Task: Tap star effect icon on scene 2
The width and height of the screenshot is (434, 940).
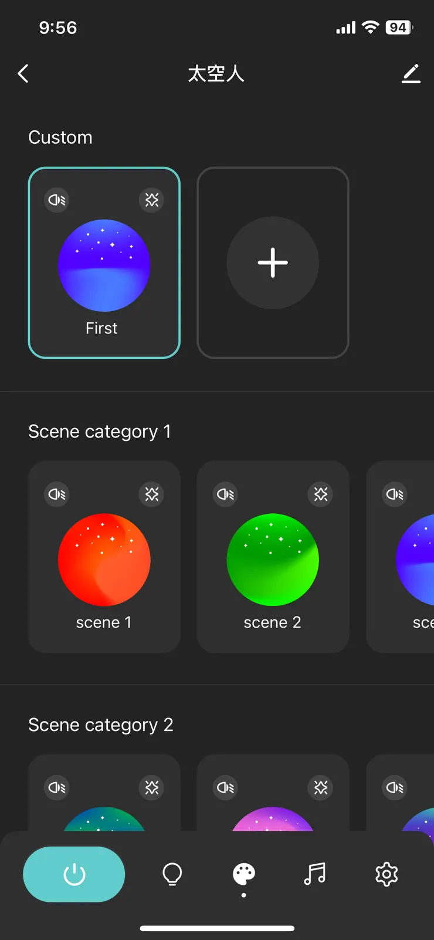Action: [x=321, y=494]
